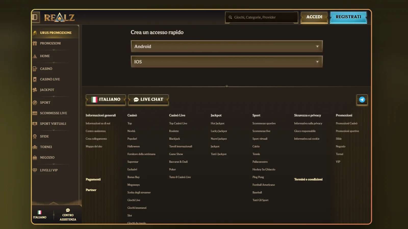Open Fornitore della settimana link
408x229 pixels.
pyautogui.click(x=141, y=154)
